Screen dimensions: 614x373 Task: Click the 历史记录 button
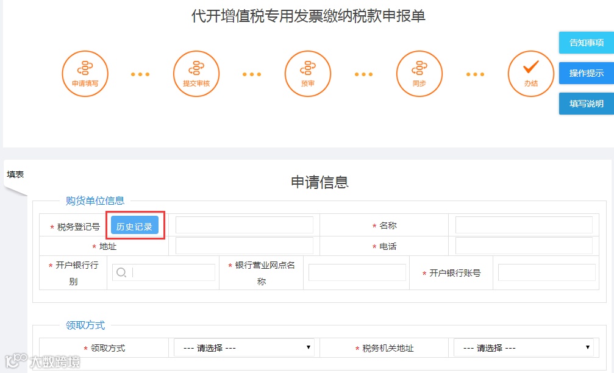134,226
